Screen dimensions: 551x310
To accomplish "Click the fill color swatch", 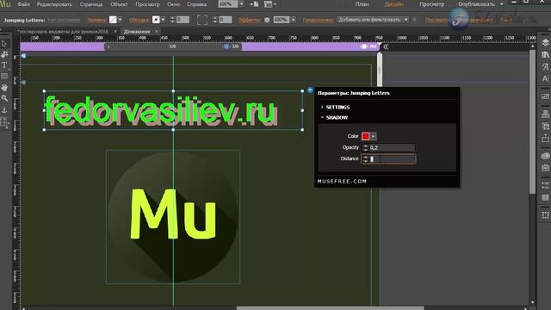I will click(x=113, y=20).
